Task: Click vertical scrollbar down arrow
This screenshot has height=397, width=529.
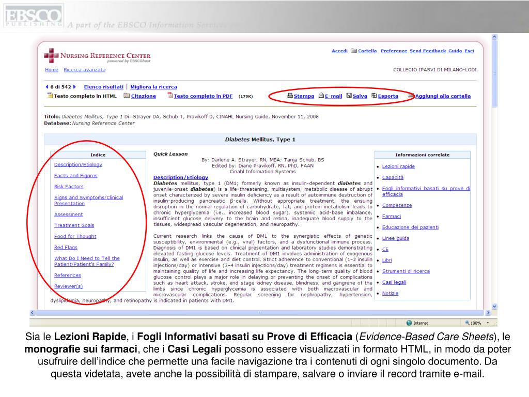Action: pos(494,307)
